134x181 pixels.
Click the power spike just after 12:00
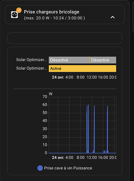click(x=94, y=129)
